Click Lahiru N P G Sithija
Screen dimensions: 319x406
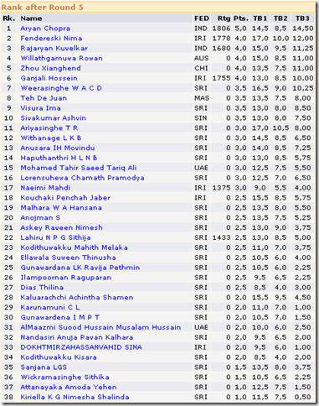(55, 237)
